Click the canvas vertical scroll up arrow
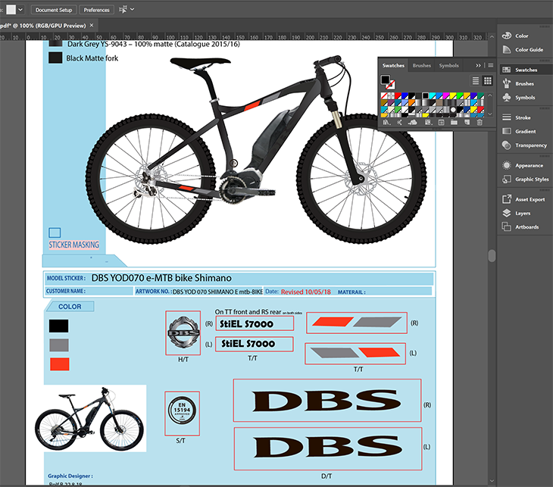The width and height of the screenshot is (553, 487). pyautogui.click(x=492, y=36)
